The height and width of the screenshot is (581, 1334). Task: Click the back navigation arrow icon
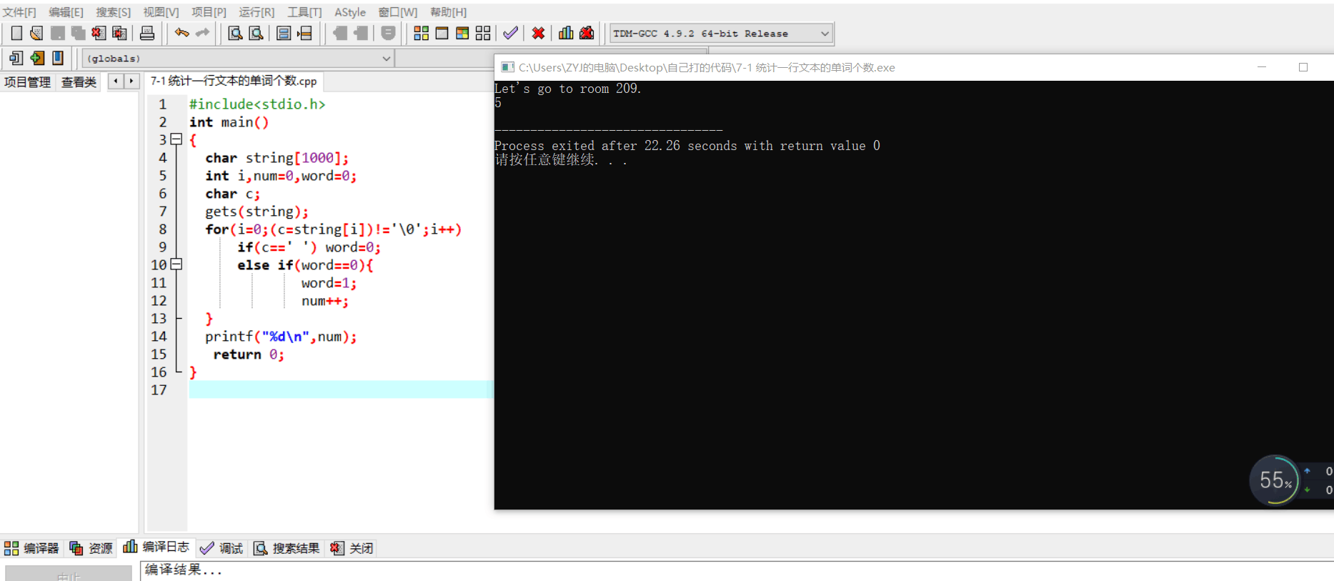point(340,33)
